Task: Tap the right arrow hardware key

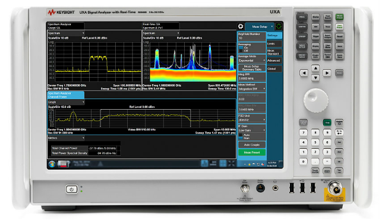Action: 327,73
